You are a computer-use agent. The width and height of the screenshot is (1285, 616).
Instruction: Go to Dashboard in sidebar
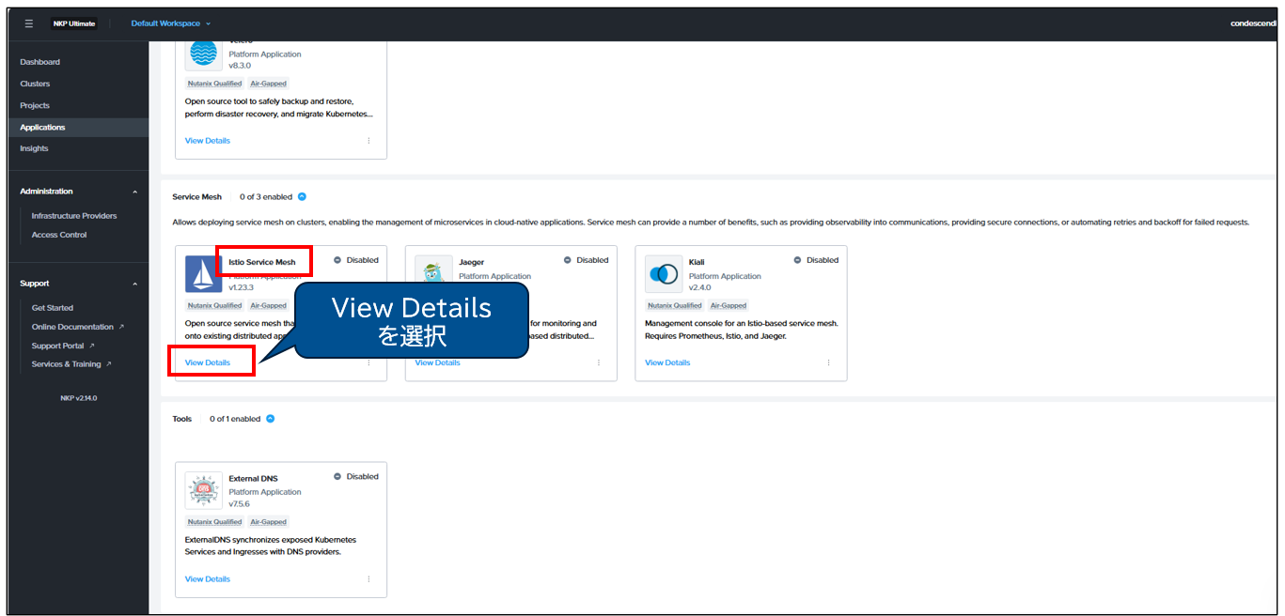pyautogui.click(x=40, y=62)
